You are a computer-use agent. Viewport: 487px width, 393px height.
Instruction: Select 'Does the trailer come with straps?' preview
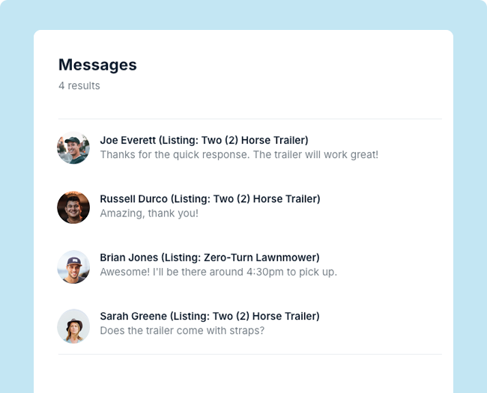(182, 331)
